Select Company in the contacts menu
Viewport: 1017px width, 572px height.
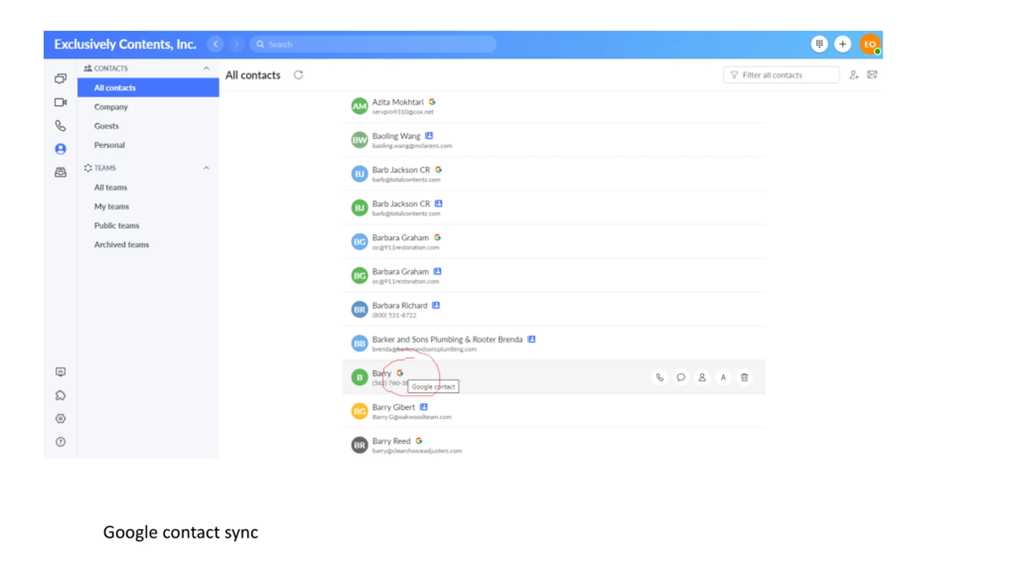coord(111,107)
